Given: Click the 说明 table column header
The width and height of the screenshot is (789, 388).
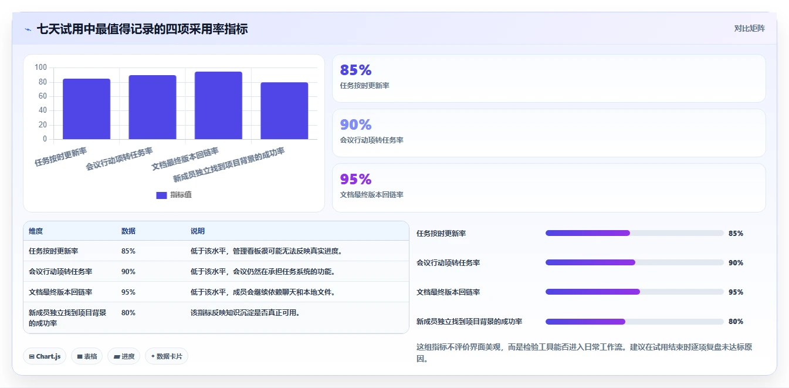Looking at the screenshot, I should click(198, 231).
